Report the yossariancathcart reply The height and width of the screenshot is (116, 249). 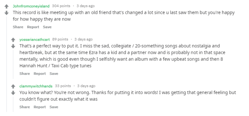point(40,74)
